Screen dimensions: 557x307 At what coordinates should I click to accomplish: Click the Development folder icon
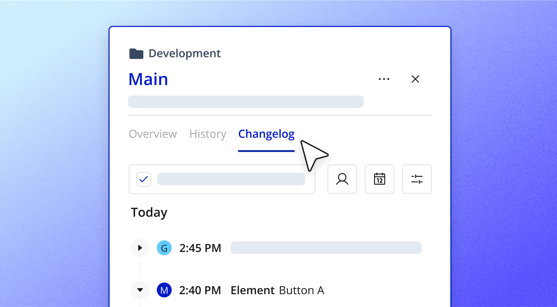pos(136,54)
